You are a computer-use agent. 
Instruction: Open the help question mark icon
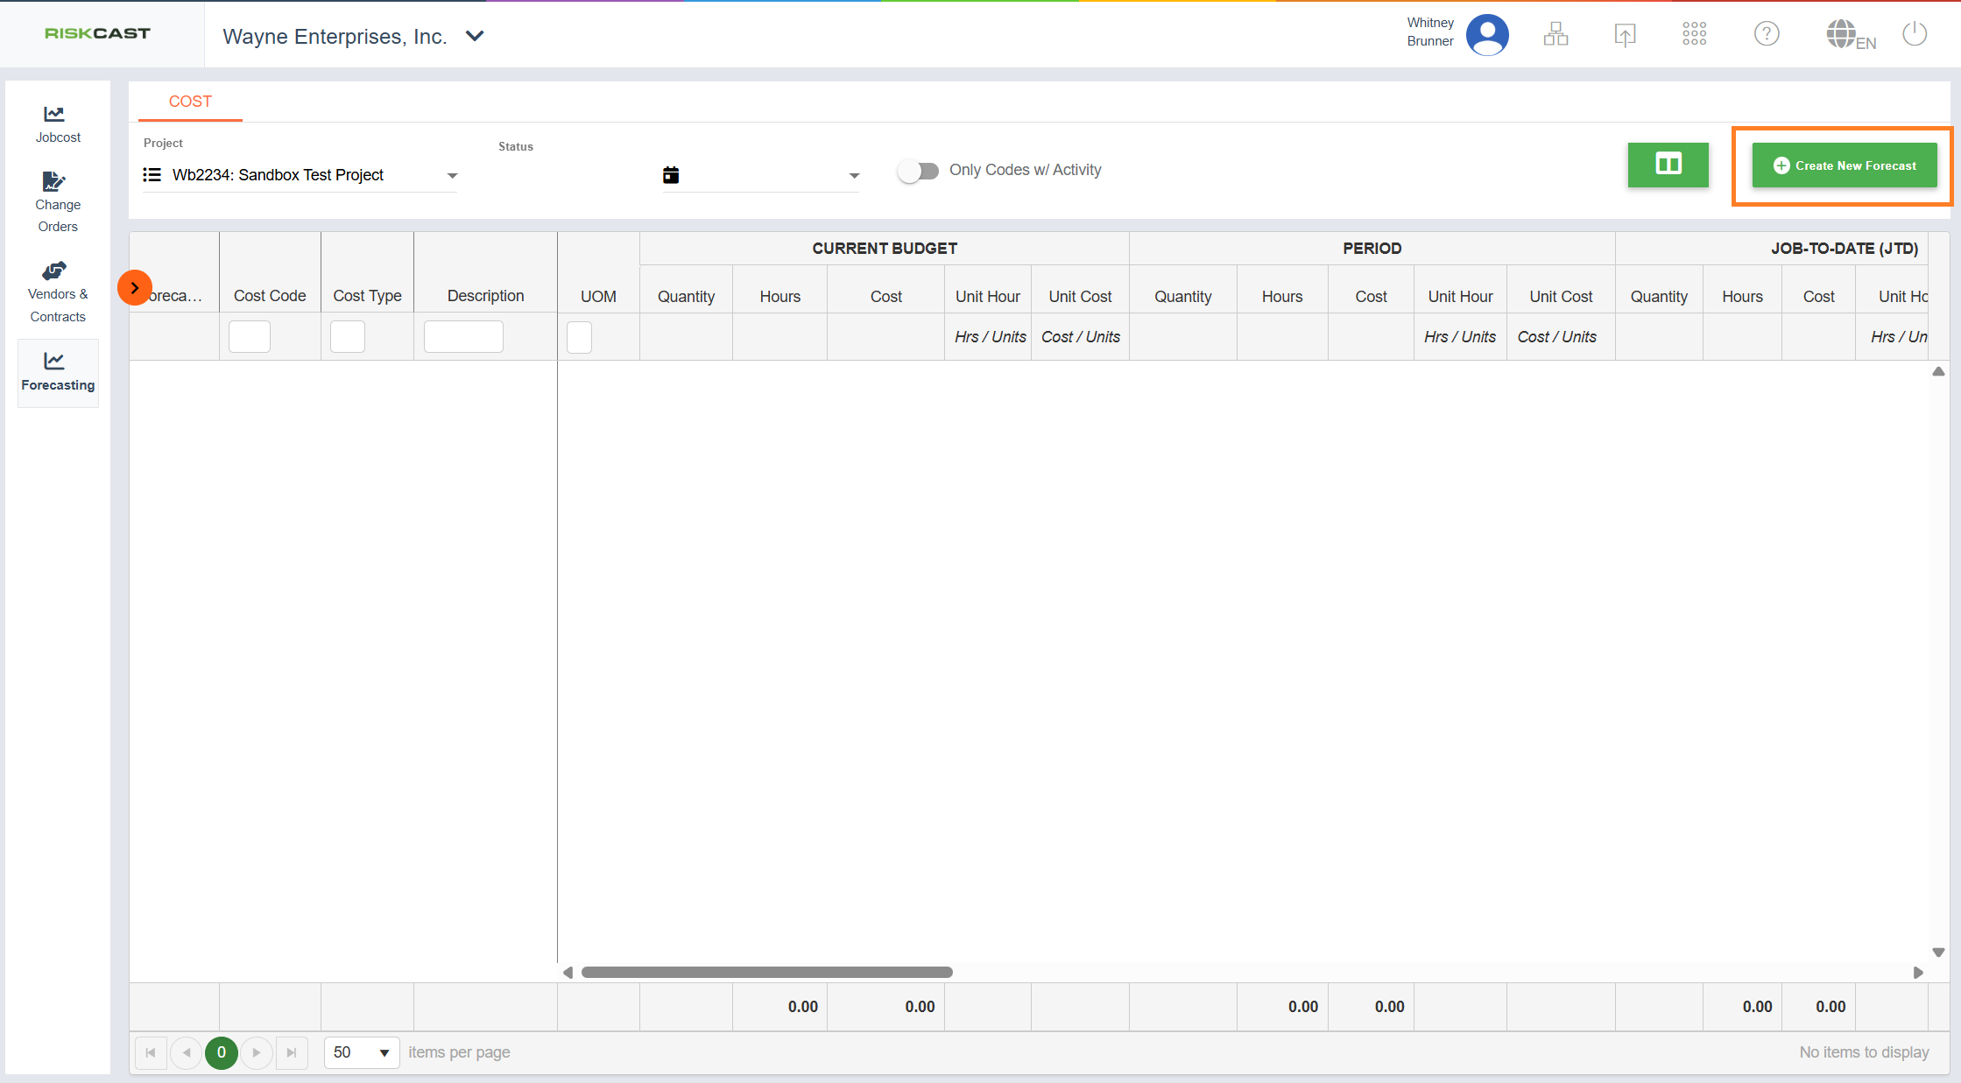[1766, 35]
